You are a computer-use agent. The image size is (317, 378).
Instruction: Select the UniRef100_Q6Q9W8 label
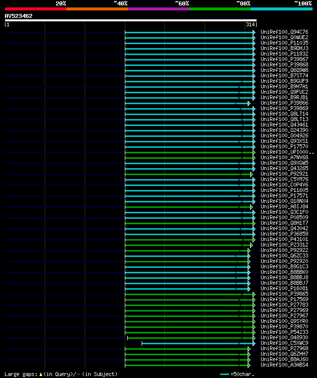pyautogui.click(x=284, y=70)
